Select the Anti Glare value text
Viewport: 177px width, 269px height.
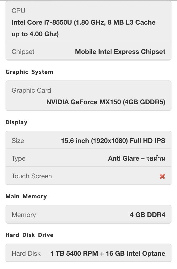click(x=136, y=158)
